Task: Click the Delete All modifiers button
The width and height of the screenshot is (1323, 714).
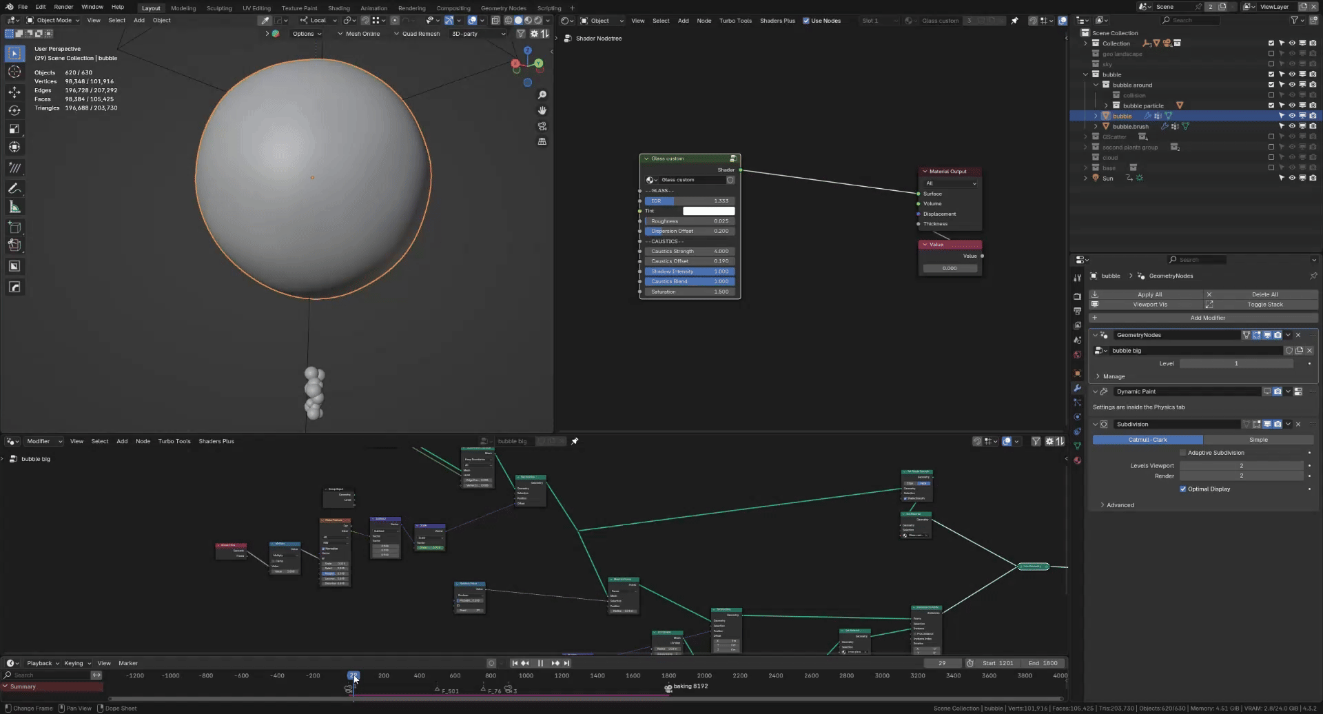Action: point(1261,294)
